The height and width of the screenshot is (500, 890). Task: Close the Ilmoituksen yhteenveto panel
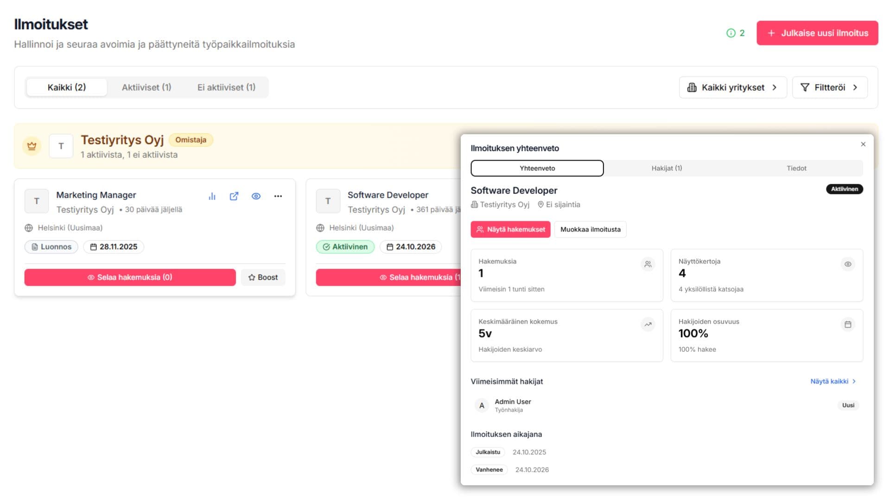pos(863,144)
